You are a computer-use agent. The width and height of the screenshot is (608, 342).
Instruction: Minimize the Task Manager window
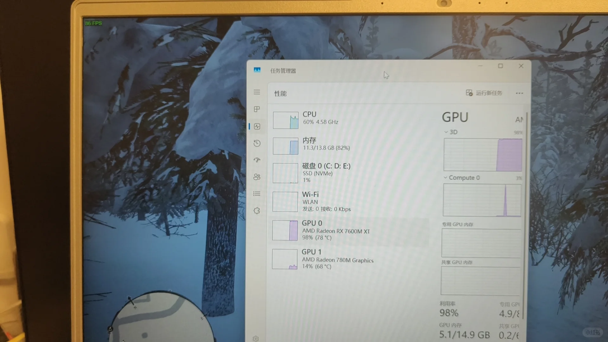tap(480, 66)
